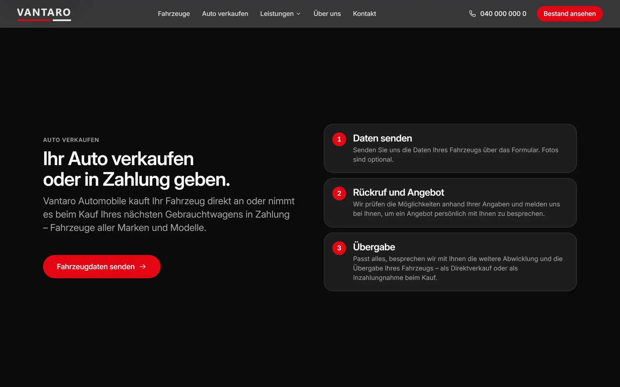The image size is (620, 387).
Task: Call phone number 040 000 000 0
Action: pyautogui.click(x=503, y=14)
